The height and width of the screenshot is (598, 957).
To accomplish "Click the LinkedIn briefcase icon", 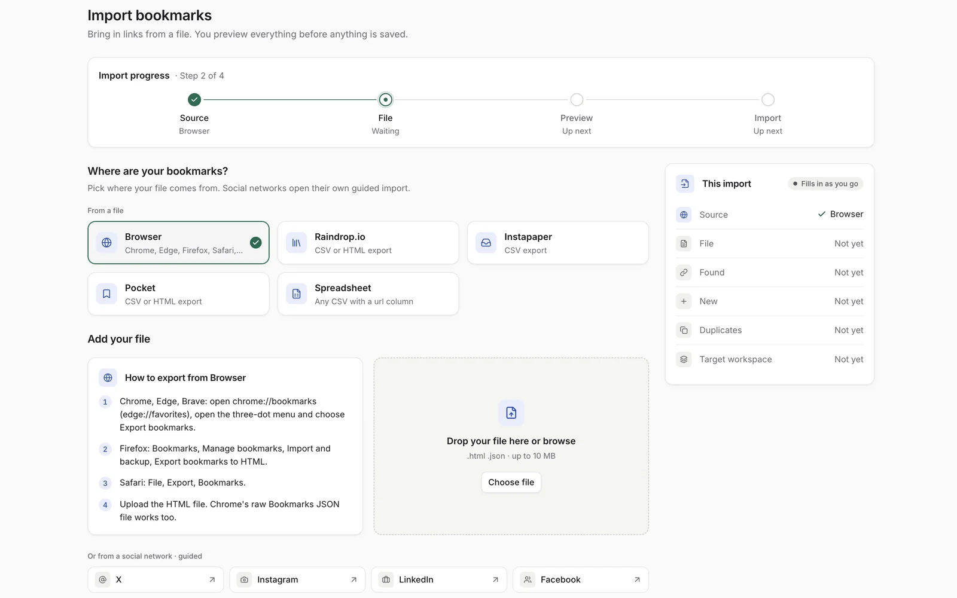I will pyautogui.click(x=386, y=579).
